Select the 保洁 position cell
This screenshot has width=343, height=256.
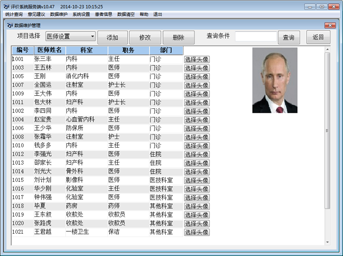coord(129,232)
